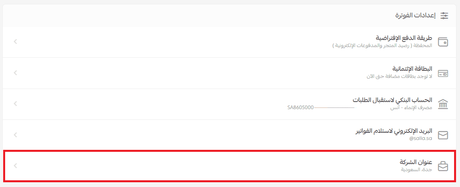This screenshot has height=187, width=460.
Task: Expand the credit card row chevron
Action: pyautogui.click(x=15, y=73)
